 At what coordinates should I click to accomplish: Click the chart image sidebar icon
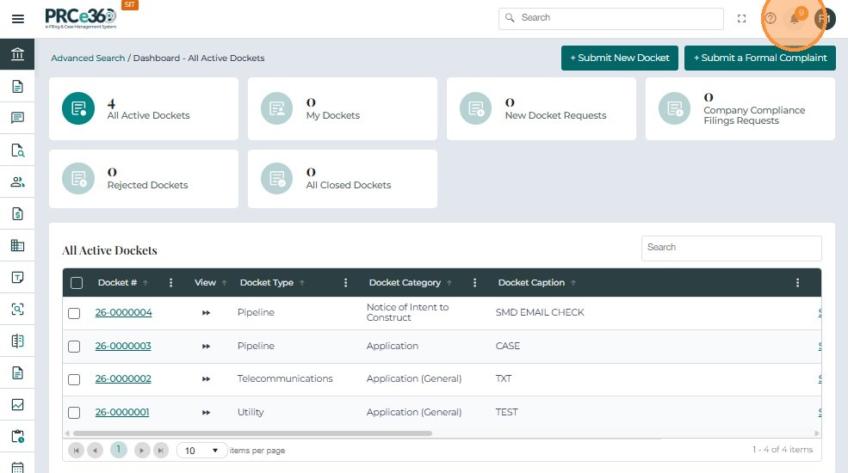tap(17, 404)
